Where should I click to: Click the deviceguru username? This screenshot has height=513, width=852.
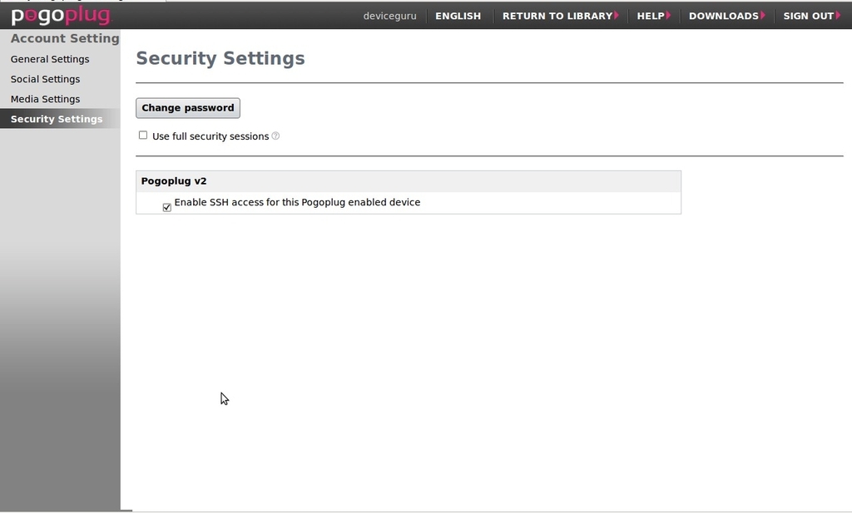click(389, 16)
